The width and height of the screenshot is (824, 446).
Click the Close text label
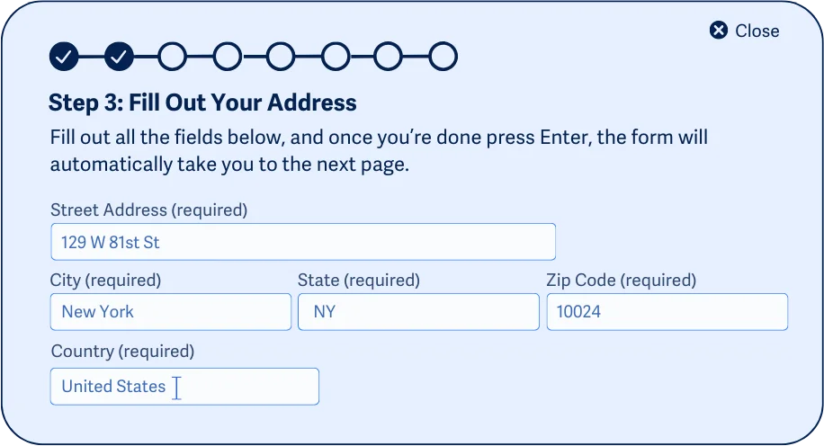click(757, 31)
